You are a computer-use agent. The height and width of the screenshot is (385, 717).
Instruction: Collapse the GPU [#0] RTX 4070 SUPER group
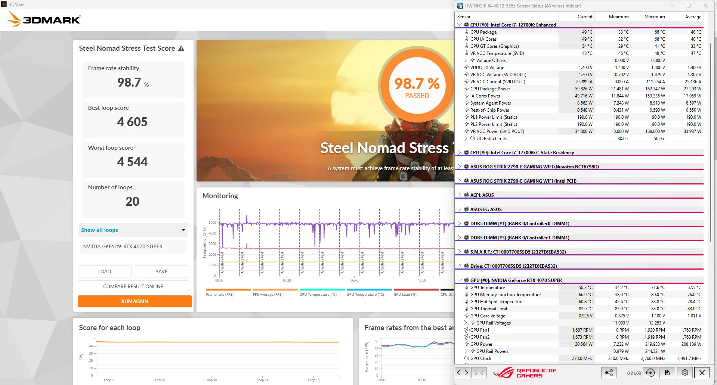pos(460,280)
